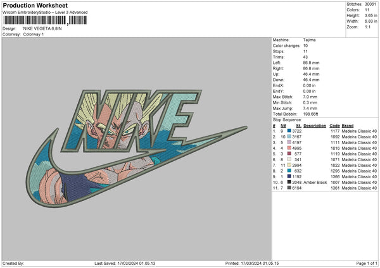
Task: Click the "EndX:" label
Action: [278, 85]
